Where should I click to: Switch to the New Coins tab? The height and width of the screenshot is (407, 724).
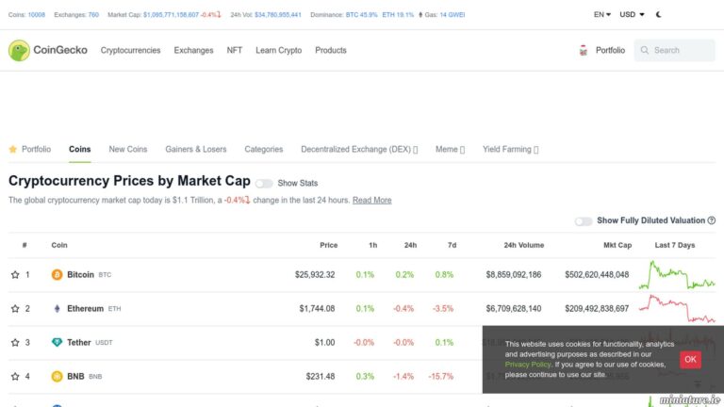128,149
